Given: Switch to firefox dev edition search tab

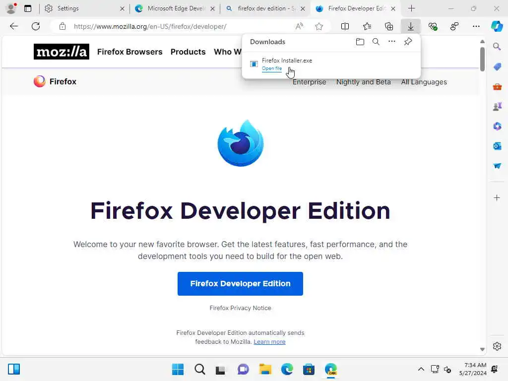Looking at the screenshot, I should [x=265, y=8].
